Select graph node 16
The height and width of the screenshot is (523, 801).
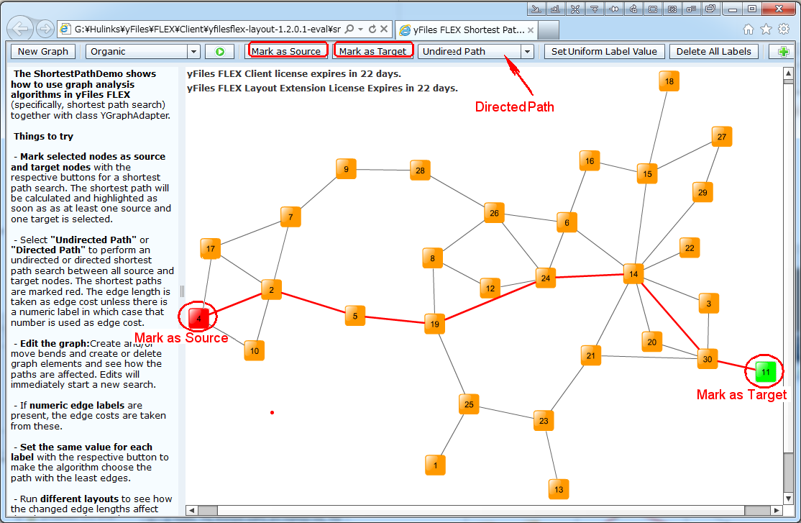tap(590, 161)
